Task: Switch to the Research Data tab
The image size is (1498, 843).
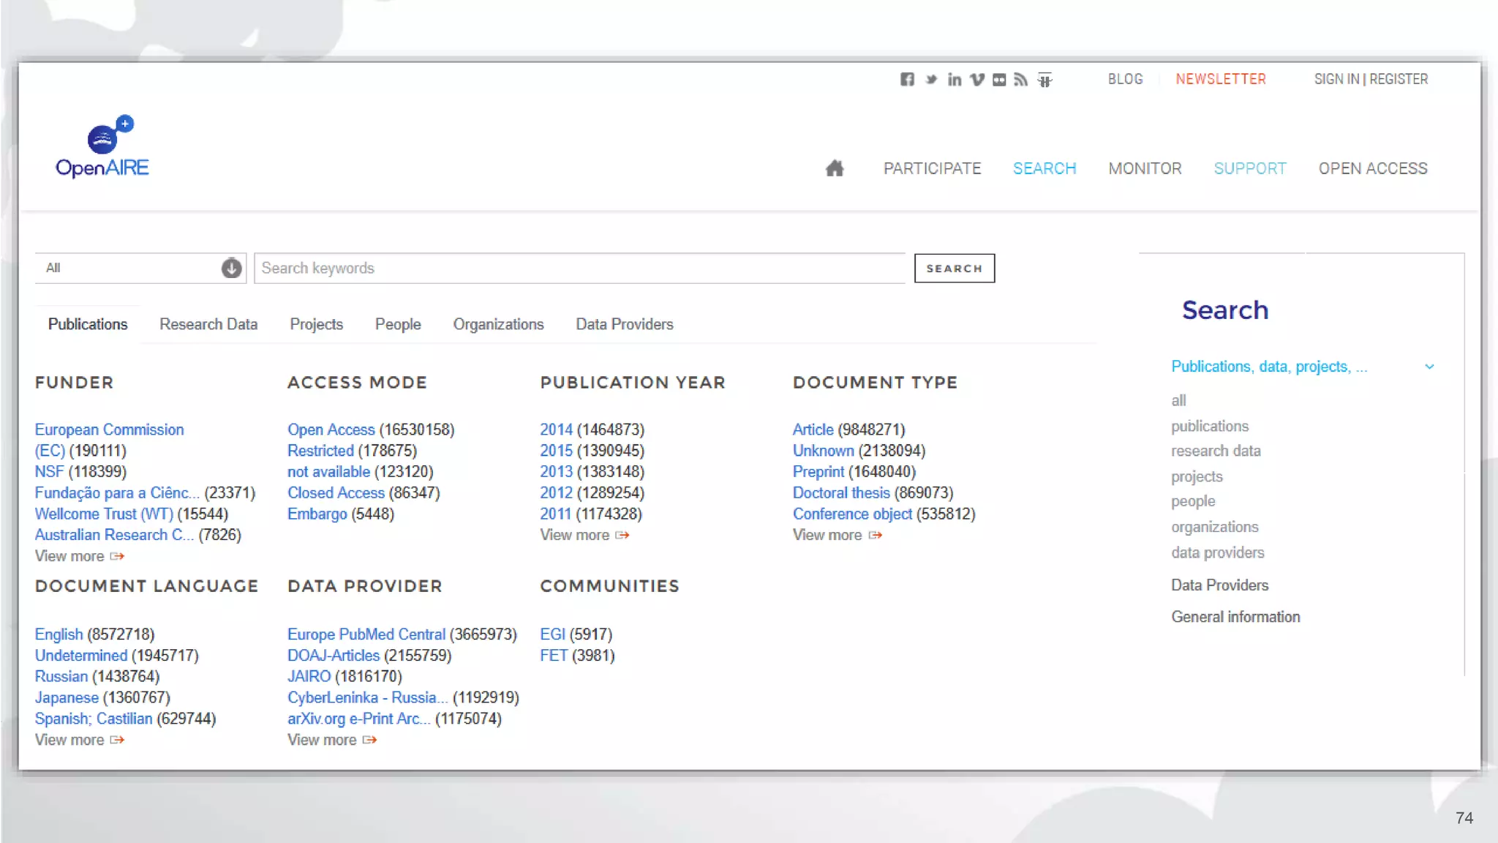Action: click(208, 324)
